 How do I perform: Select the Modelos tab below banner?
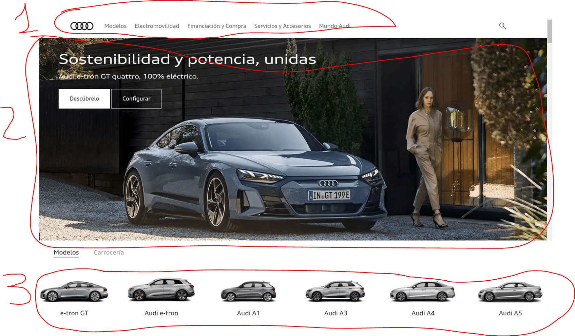pyautogui.click(x=66, y=253)
